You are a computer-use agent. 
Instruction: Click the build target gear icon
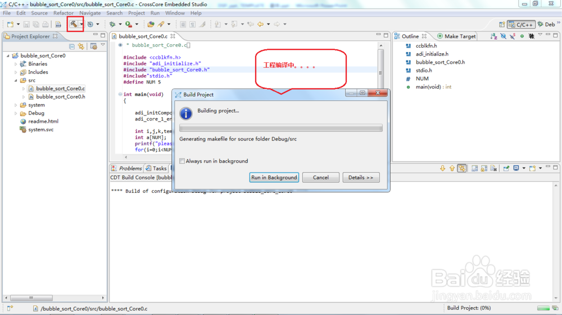90,24
